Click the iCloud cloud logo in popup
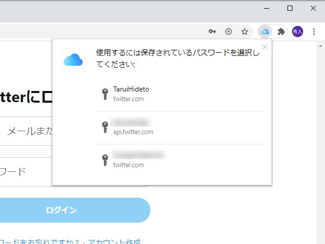 (73, 60)
